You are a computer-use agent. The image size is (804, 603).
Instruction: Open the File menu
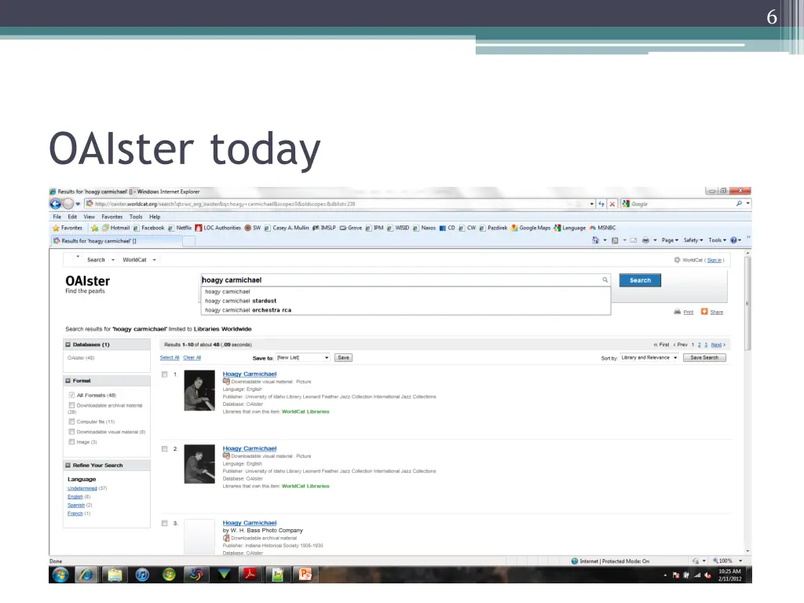[x=57, y=217]
